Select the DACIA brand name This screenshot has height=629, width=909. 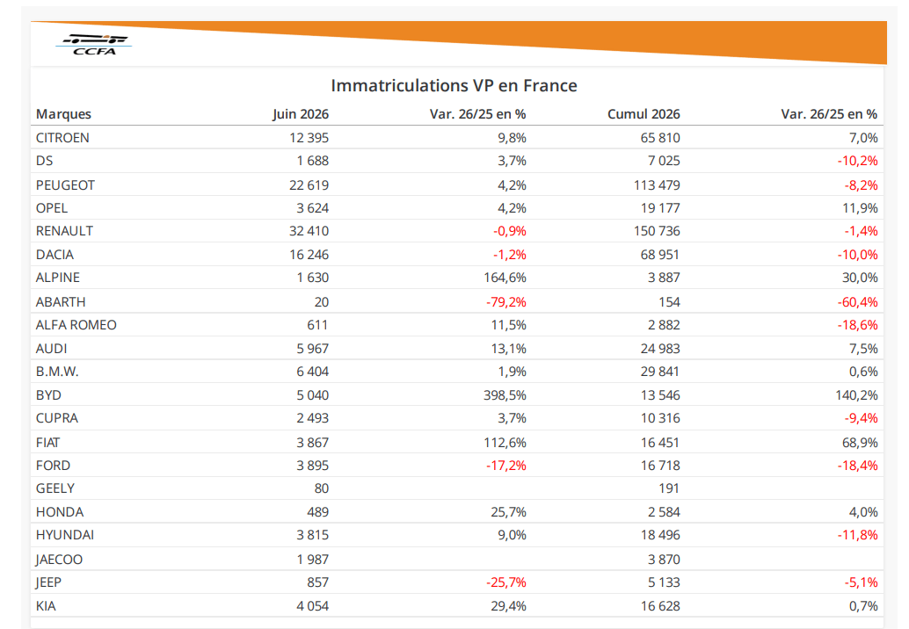tap(55, 255)
